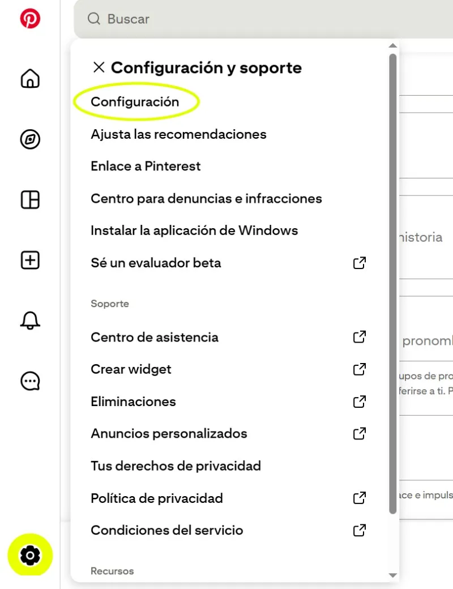This screenshot has width=453, height=589.
Task: Close the Configuración y soporte panel
Action: click(x=99, y=68)
